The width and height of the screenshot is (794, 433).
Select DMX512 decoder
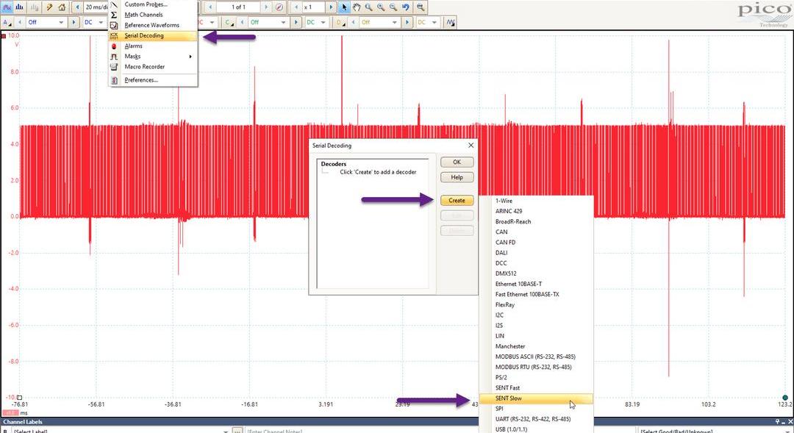click(536, 273)
